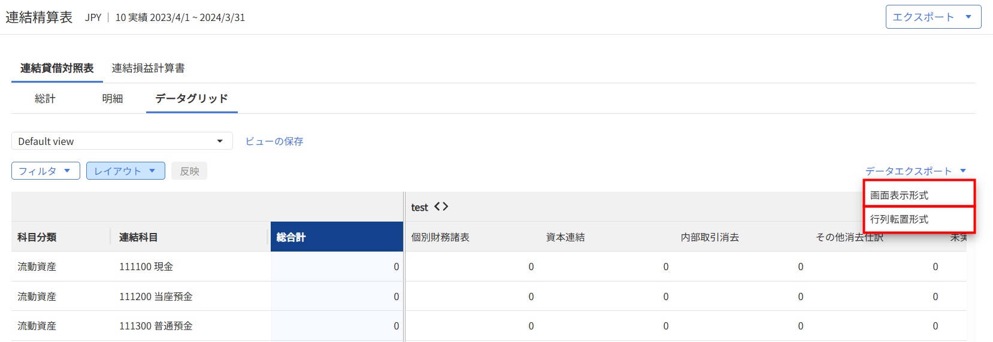Click the 個別財務諸表 column header
This screenshot has height=342, width=993.
pos(440,237)
